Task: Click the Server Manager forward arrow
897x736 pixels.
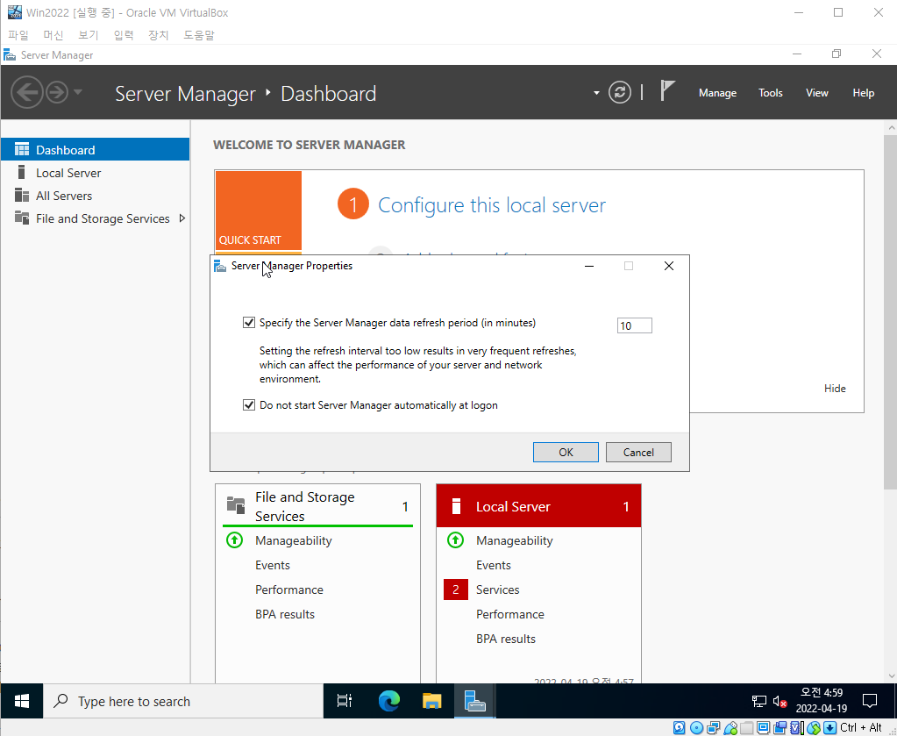Action: 57,92
